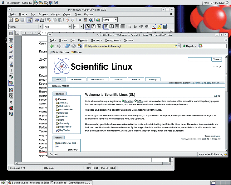Click Print icon in OpenOffice toolbar
Image resolution: width=231 pixels, height=185 pixels.
(x=42, y=20)
